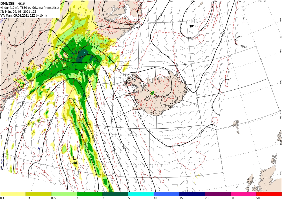Click the '20W' longitude label
This screenshot has height=200, width=282.
[149, 1]
